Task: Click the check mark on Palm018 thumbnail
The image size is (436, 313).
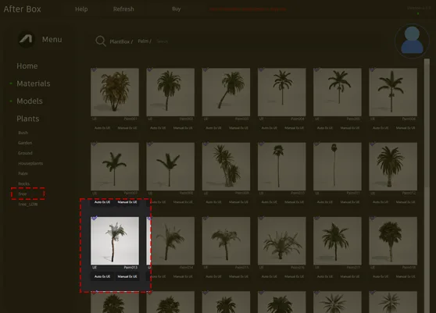Action: 372,219
